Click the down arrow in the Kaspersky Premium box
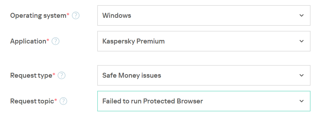This screenshot has height=116, width=316. [x=301, y=41]
